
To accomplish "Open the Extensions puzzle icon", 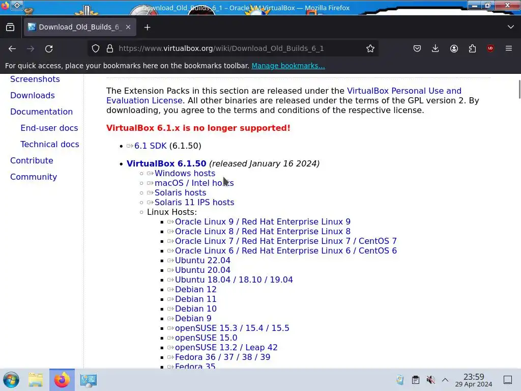I will click(472, 48).
